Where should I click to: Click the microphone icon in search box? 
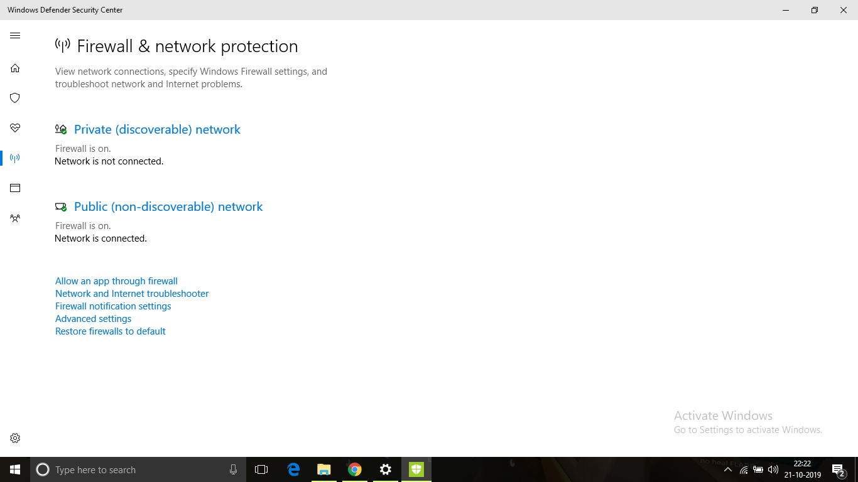233,469
